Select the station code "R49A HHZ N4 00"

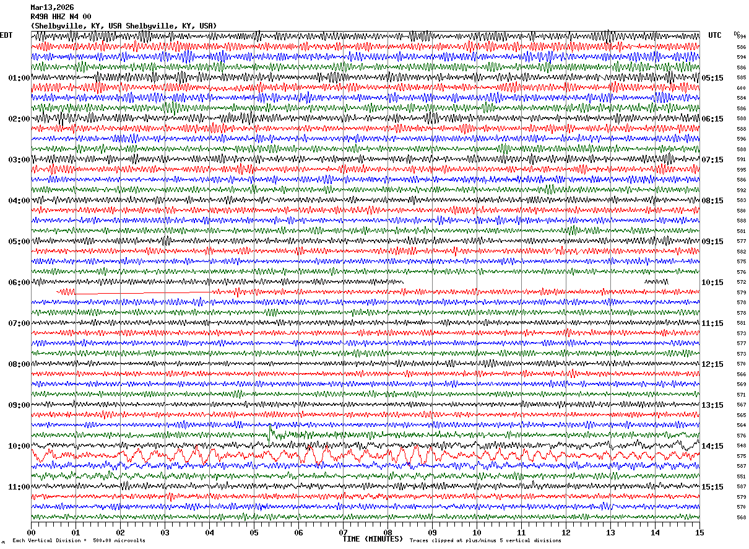(x=61, y=17)
